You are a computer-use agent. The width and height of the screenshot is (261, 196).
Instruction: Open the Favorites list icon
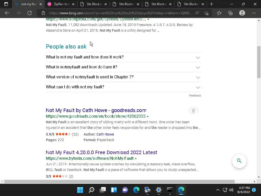219,13
